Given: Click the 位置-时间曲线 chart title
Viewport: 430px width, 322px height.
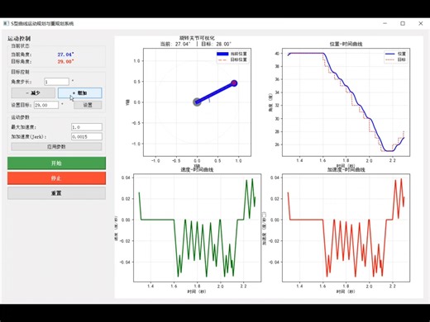Looking at the screenshot, I should point(346,44).
